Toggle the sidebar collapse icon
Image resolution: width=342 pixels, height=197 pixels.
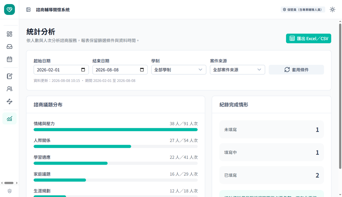pyautogui.click(x=28, y=9)
